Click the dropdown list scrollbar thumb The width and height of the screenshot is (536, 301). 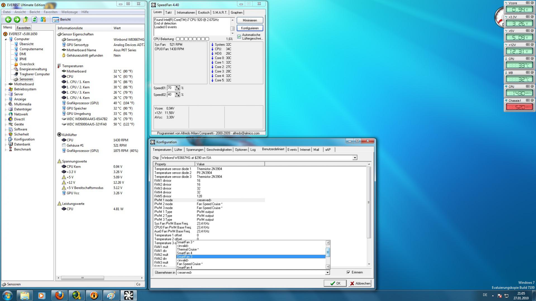pos(328,252)
